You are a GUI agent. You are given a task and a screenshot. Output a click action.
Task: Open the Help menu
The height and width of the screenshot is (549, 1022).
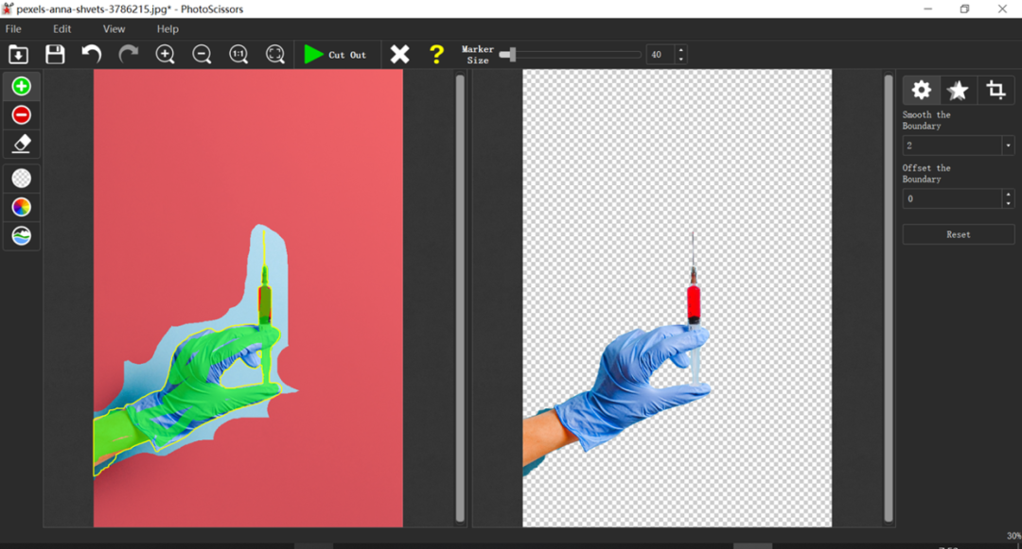[167, 28]
